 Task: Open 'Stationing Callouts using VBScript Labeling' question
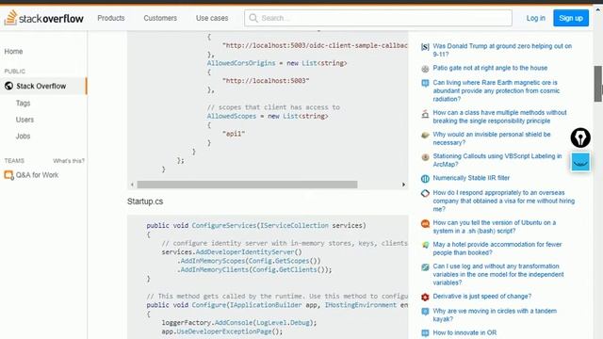pos(497,160)
